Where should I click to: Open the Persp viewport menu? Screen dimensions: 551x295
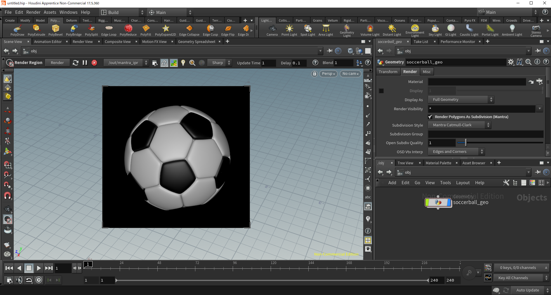coord(328,74)
